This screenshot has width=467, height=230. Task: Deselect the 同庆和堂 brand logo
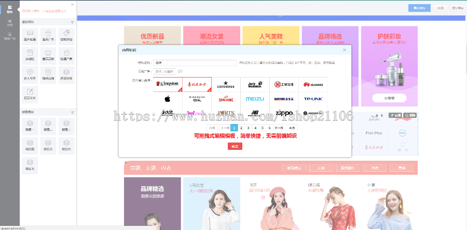pos(197,84)
